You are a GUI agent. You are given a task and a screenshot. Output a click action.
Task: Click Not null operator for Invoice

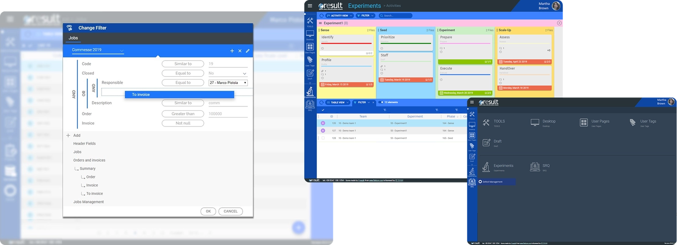(183, 123)
